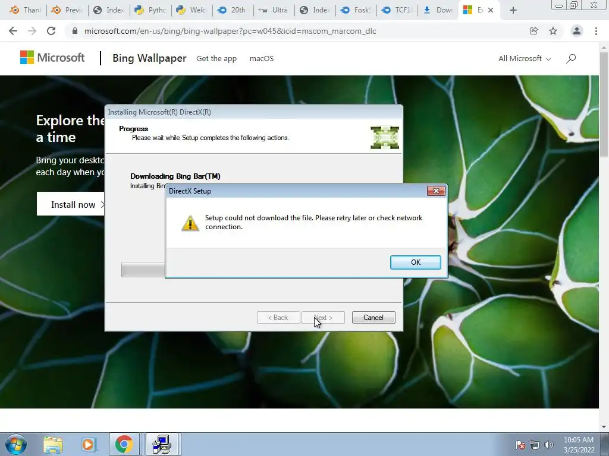
Task: Bookmark this page with the star
Action: coord(553,31)
